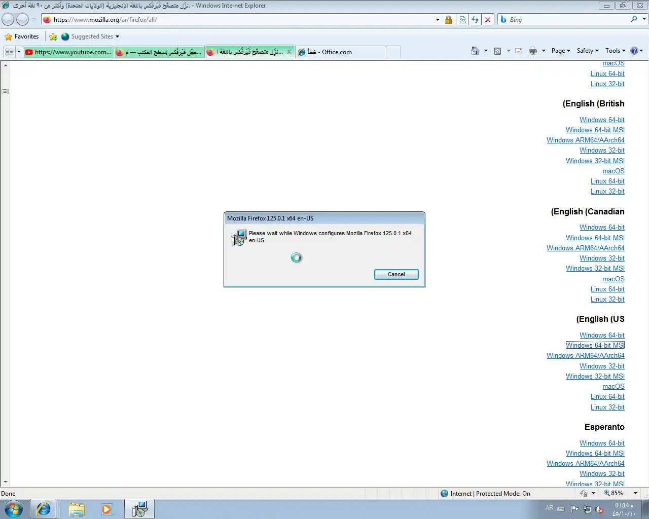
Task: Click the Add to Favorites Bar icon
Action: coord(53,36)
